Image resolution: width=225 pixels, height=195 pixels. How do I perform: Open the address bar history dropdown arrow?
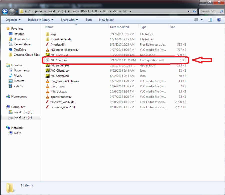tap(188, 11)
